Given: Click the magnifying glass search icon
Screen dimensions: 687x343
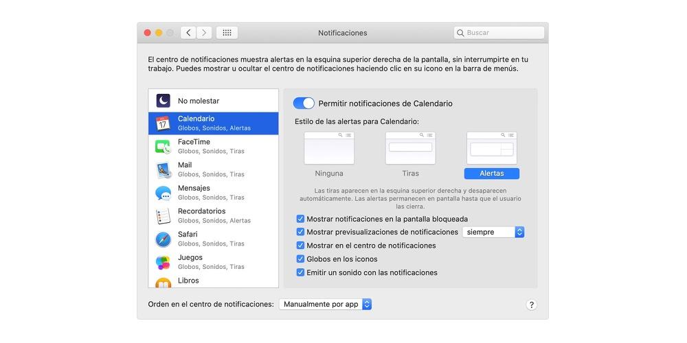Looking at the screenshot, I should 460,33.
